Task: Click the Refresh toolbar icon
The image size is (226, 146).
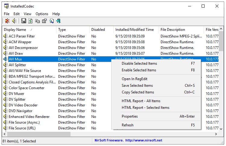Action: coord(30,21)
